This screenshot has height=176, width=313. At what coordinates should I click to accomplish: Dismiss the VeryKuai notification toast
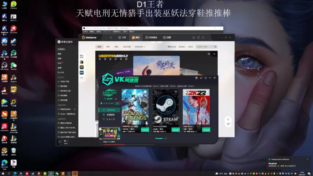308,159
